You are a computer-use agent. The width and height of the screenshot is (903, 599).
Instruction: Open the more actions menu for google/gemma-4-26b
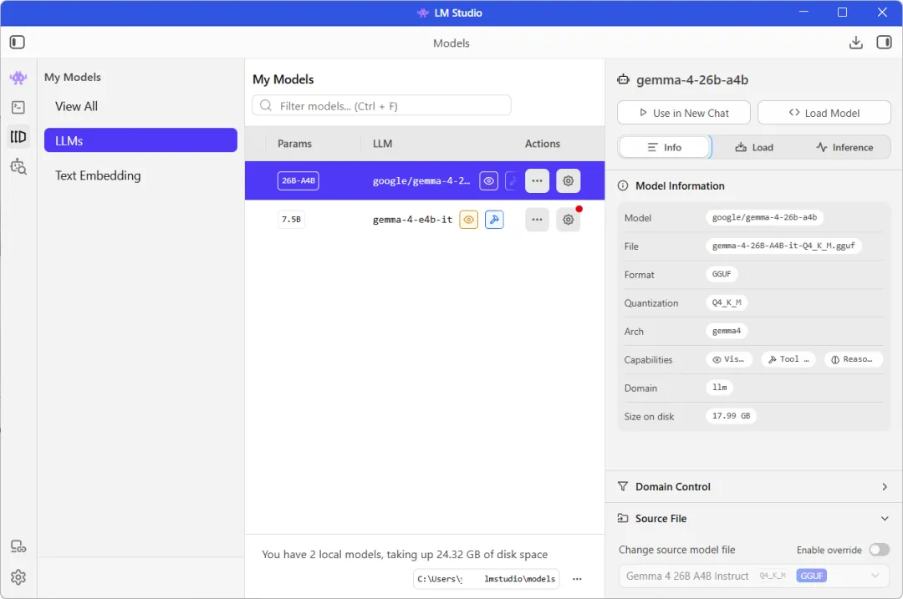click(537, 180)
